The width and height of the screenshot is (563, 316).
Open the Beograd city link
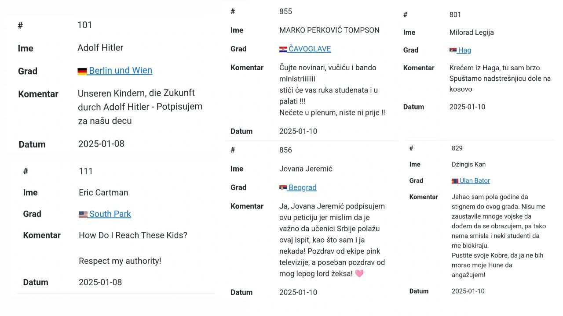click(x=303, y=187)
